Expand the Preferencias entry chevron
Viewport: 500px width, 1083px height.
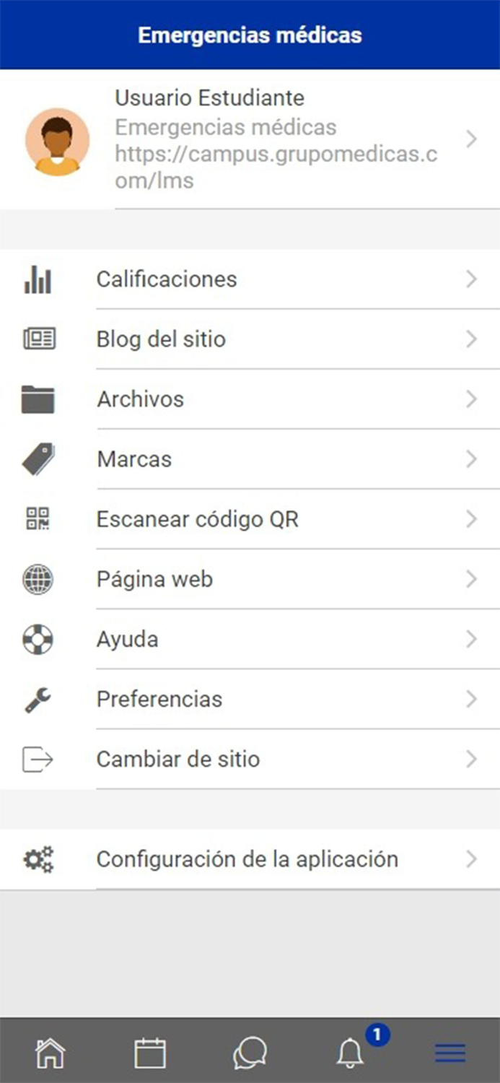[x=472, y=699]
